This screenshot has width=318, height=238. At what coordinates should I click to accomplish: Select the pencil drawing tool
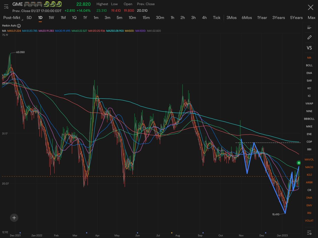[309, 37]
